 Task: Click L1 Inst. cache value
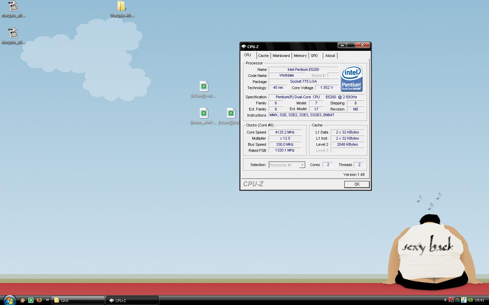point(348,139)
